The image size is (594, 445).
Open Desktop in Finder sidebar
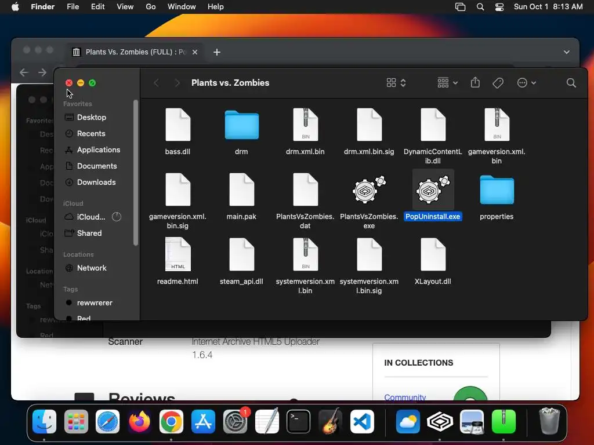tap(91, 117)
